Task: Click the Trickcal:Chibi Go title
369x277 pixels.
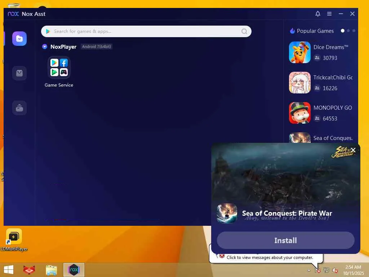Action: (x=333, y=78)
